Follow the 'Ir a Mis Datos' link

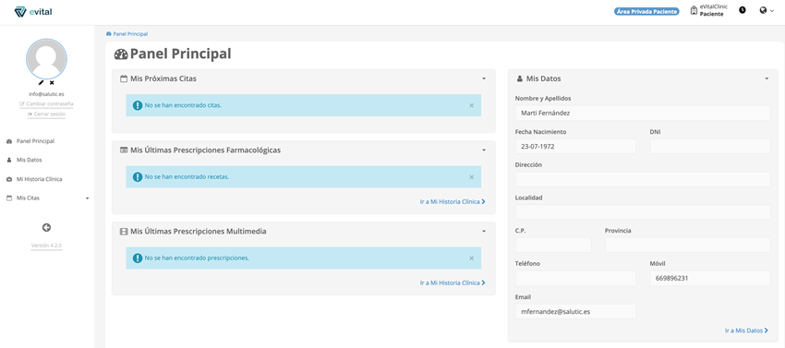click(746, 331)
